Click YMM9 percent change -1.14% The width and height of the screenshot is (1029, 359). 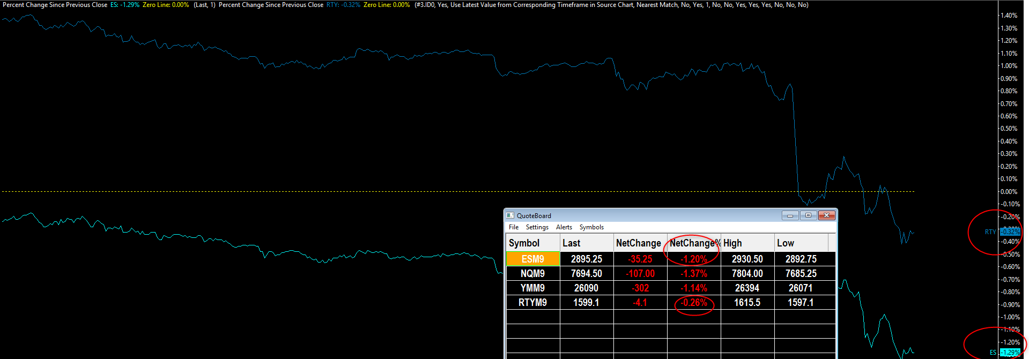click(694, 288)
